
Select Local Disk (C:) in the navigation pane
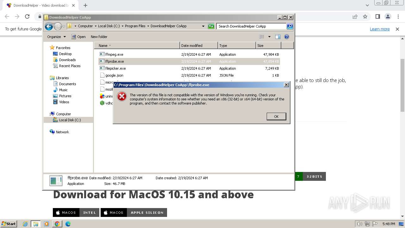point(70,120)
